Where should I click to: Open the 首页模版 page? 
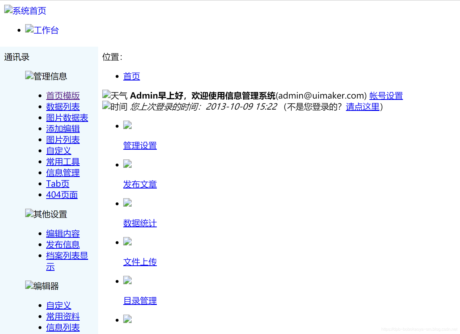pyautogui.click(x=63, y=96)
